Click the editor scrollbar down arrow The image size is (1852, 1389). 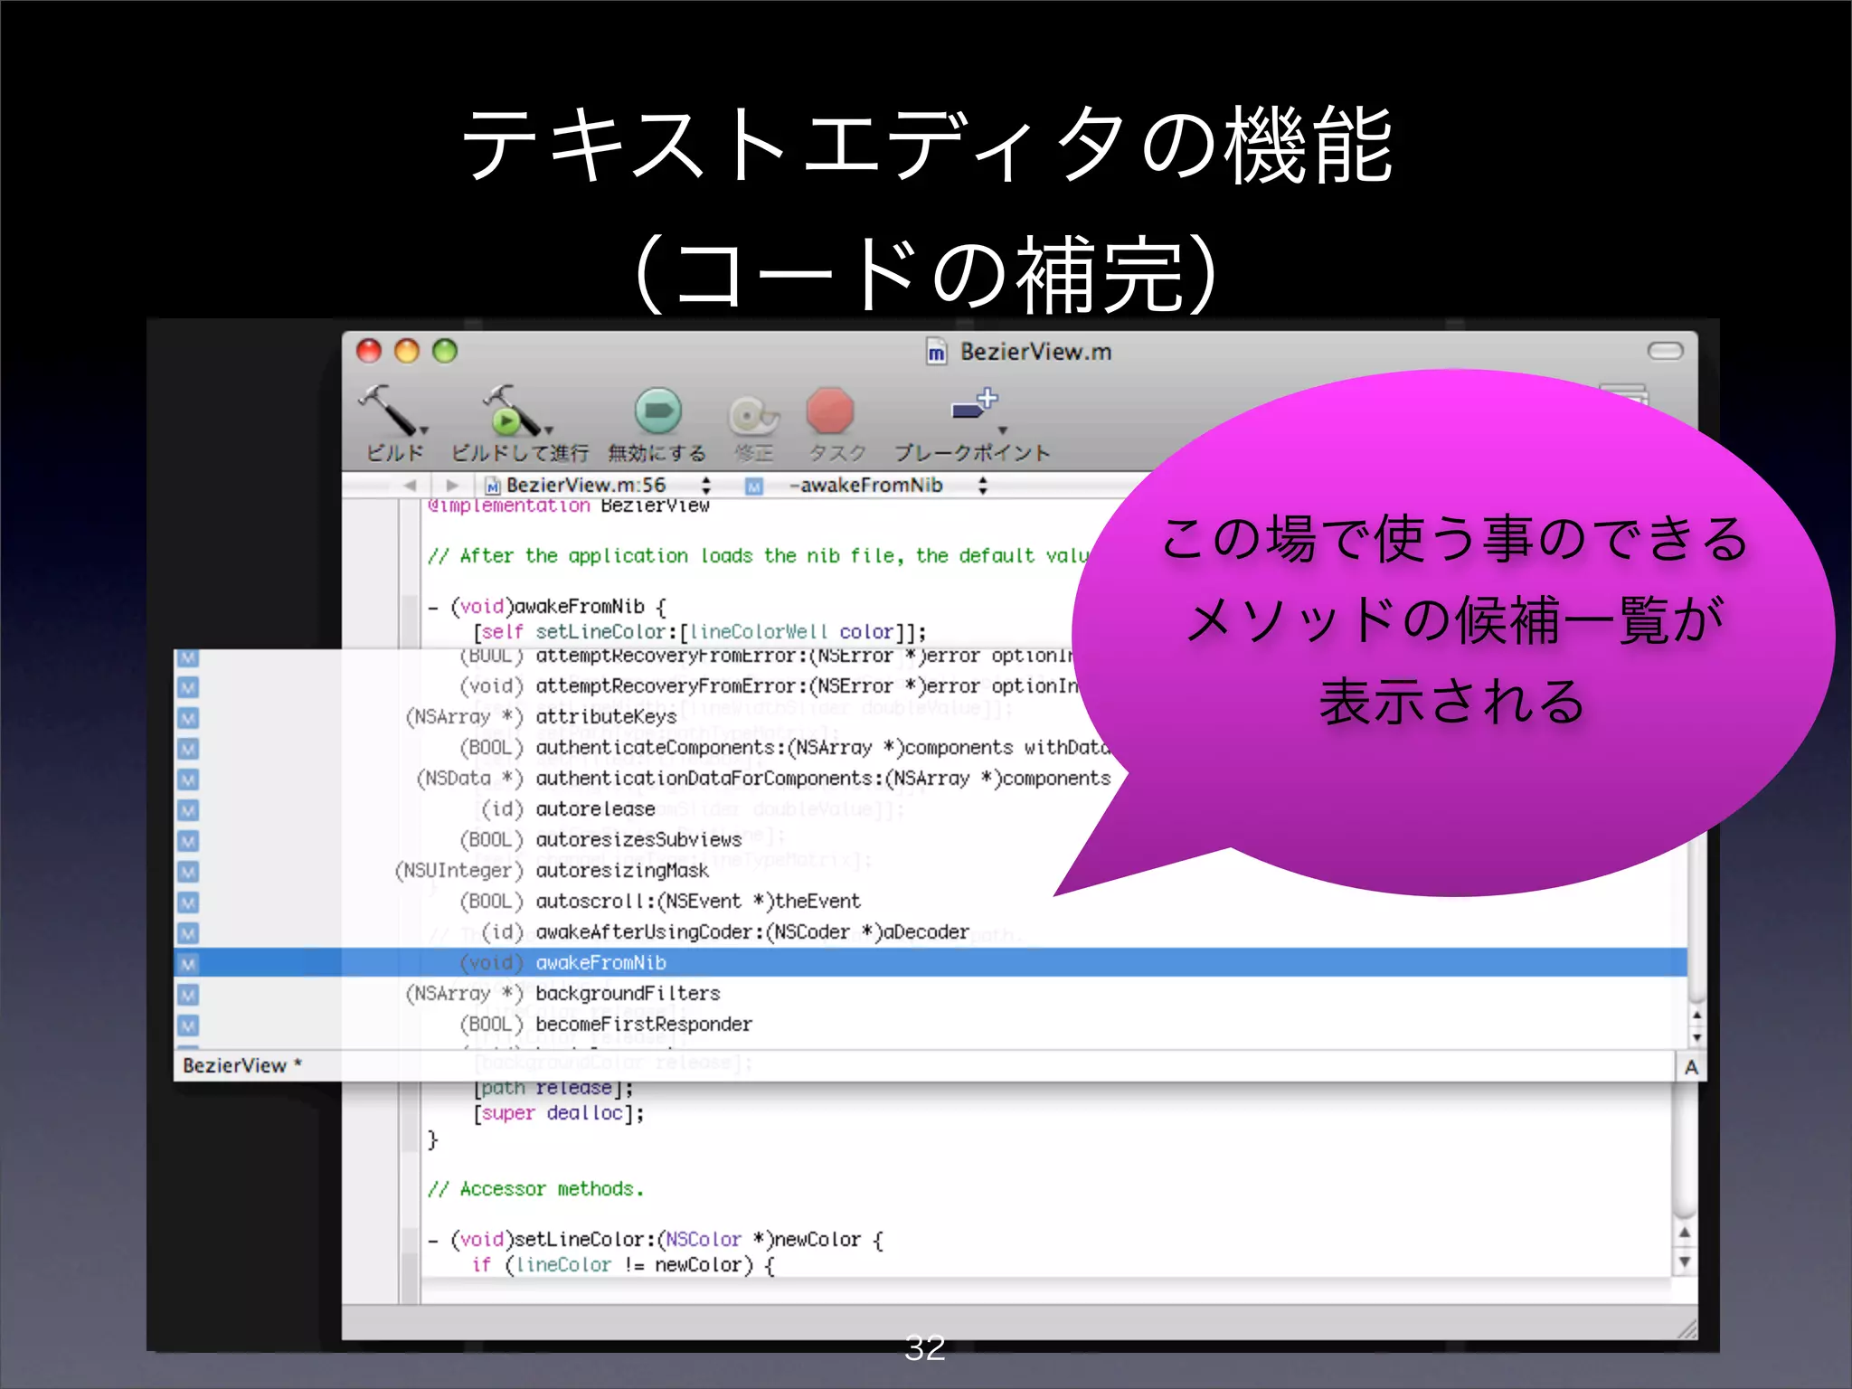point(1684,1261)
